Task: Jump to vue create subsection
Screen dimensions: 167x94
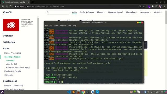Action: click(10, 61)
